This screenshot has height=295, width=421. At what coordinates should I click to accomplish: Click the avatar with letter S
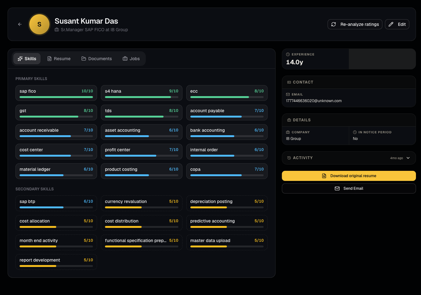tap(39, 24)
